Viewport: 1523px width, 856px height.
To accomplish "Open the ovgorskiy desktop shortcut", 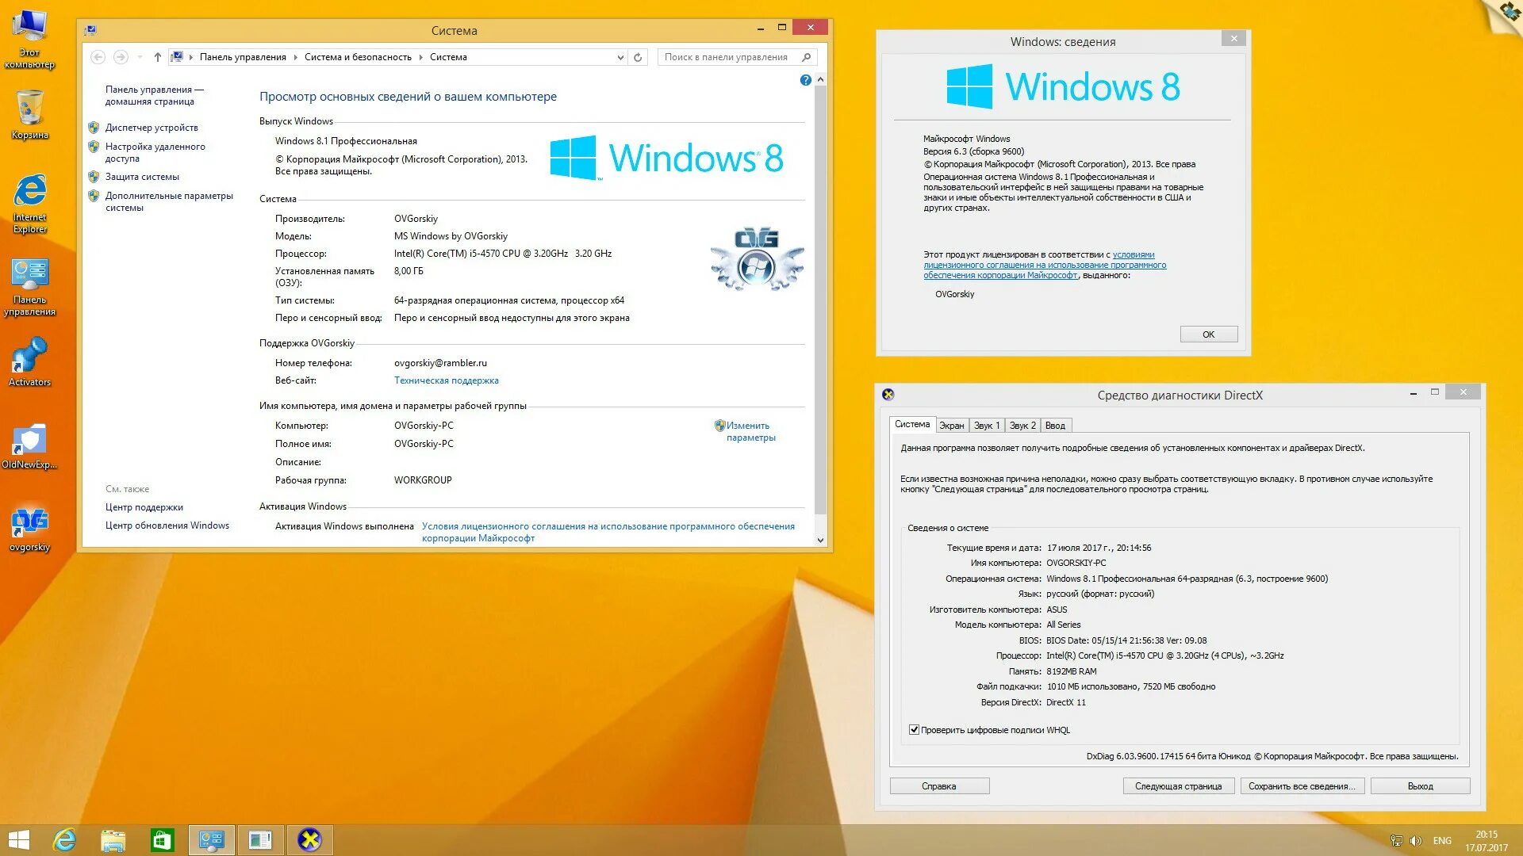I will pos(29,529).
